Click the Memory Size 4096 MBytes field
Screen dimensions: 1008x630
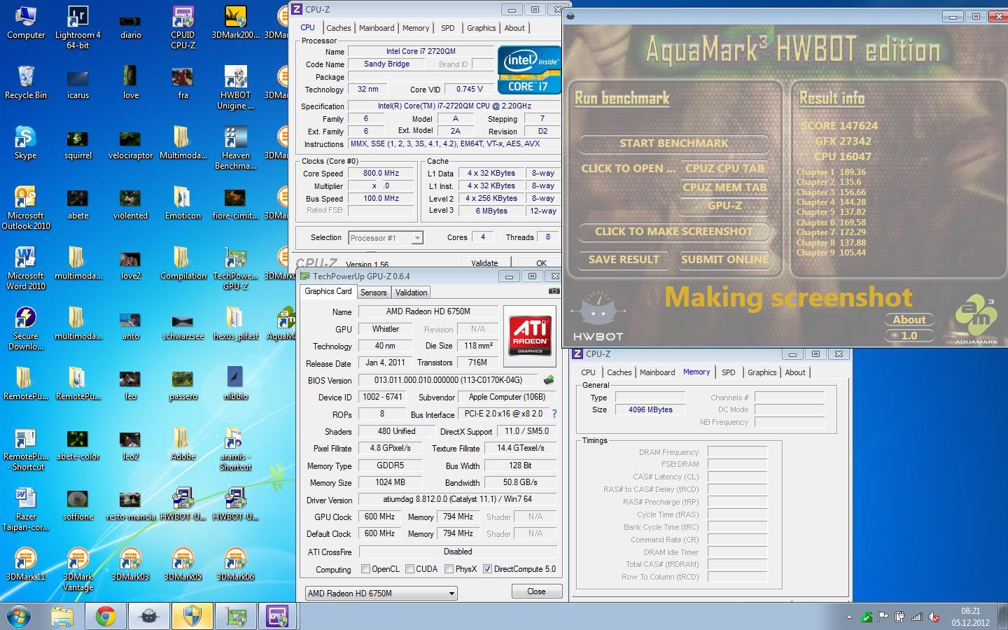[650, 409]
